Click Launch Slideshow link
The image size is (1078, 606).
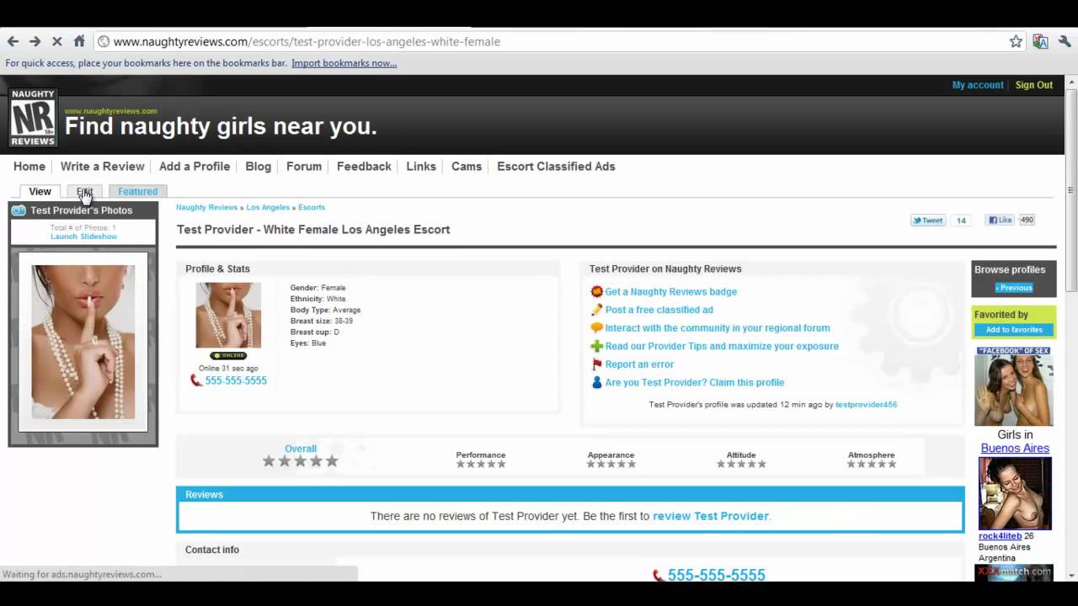pos(83,237)
